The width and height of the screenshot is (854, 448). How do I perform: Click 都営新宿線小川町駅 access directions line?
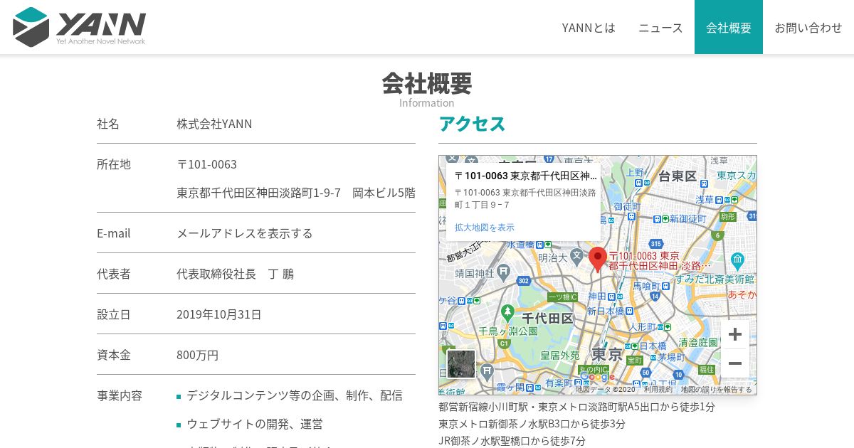(576, 407)
